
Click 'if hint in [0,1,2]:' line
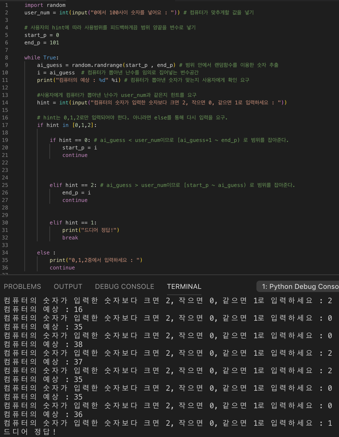(67, 125)
